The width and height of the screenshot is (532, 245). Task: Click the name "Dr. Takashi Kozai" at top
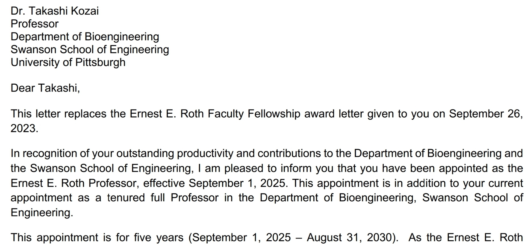pos(54,11)
